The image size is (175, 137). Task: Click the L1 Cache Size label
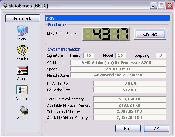pyautogui.click(x=58, y=84)
